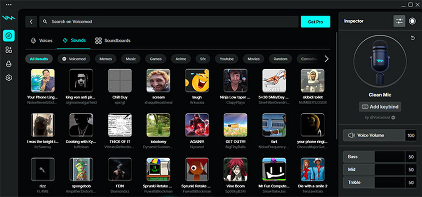Select the Movies filter chip

(x=253, y=59)
